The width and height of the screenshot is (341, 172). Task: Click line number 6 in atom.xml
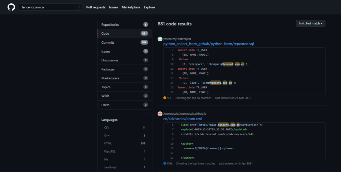173,125
